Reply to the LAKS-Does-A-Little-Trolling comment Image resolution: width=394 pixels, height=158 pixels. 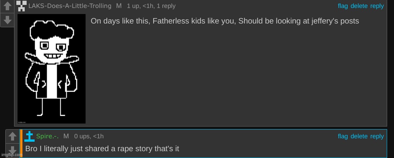[x=377, y=6]
